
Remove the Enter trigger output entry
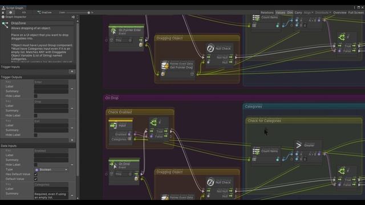point(72,89)
